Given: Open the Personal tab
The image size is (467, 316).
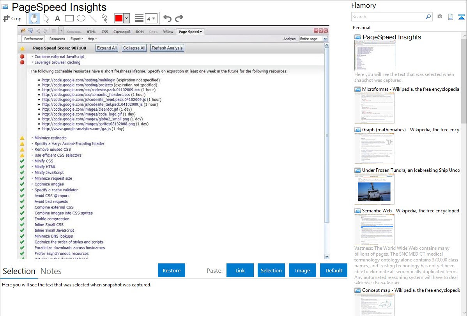Looking at the screenshot, I should coord(362,28).
